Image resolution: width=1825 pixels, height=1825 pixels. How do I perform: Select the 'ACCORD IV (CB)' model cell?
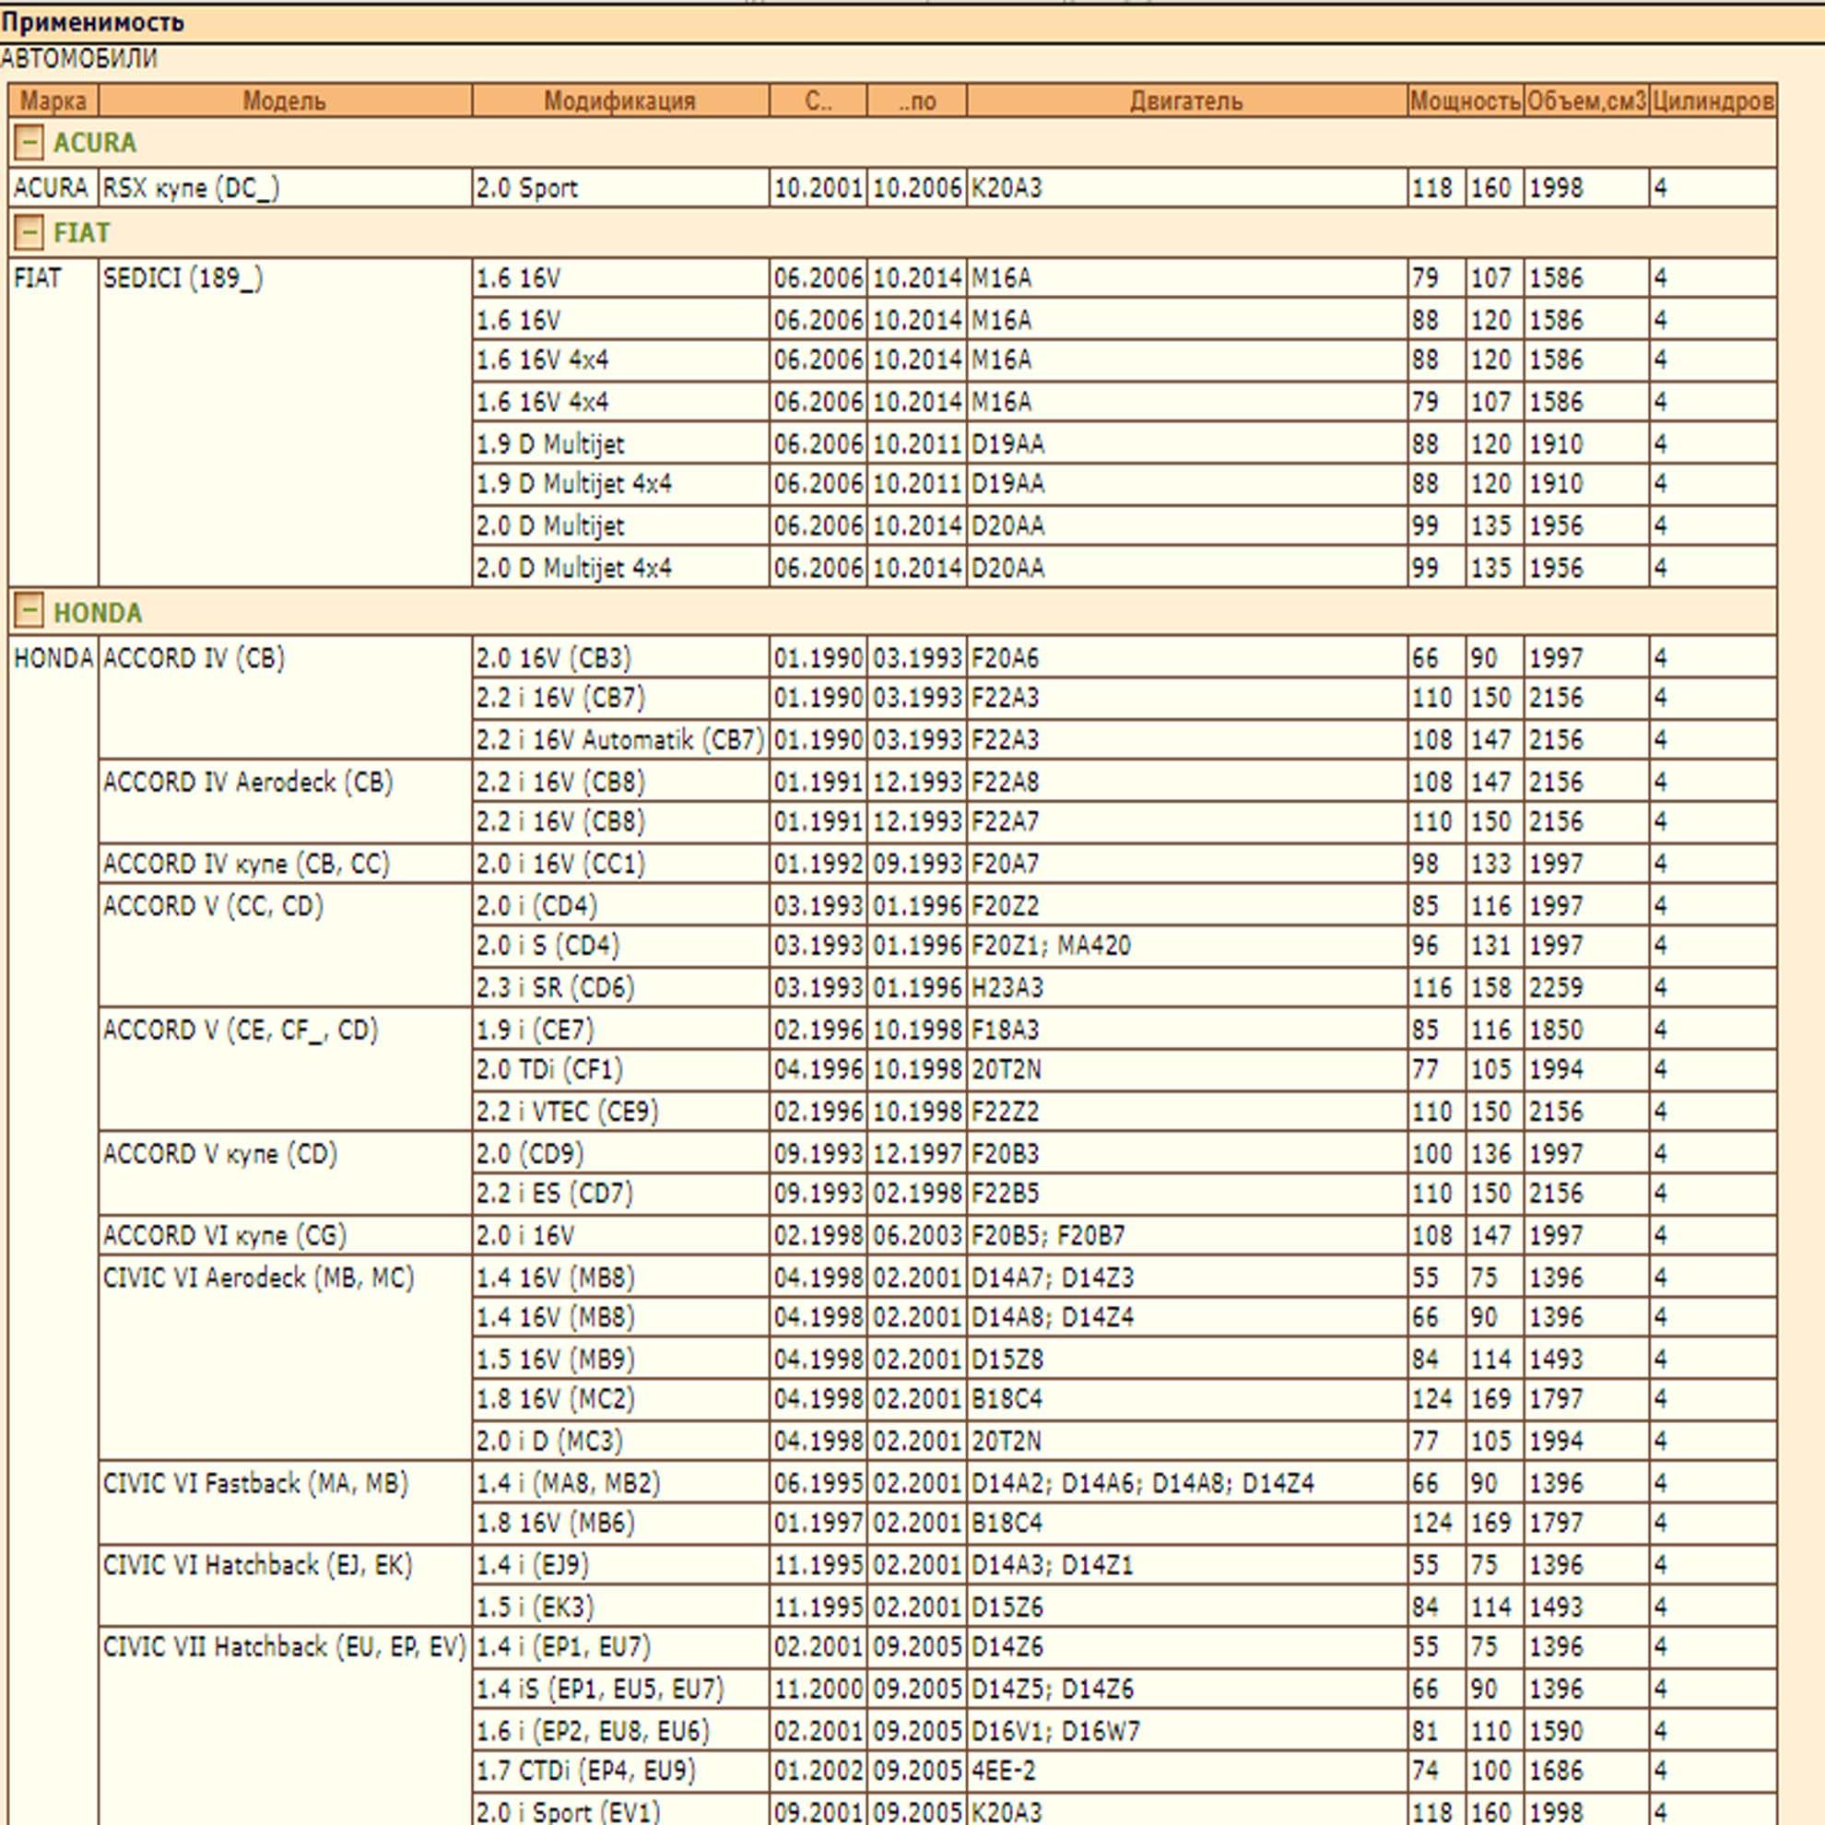[284, 697]
